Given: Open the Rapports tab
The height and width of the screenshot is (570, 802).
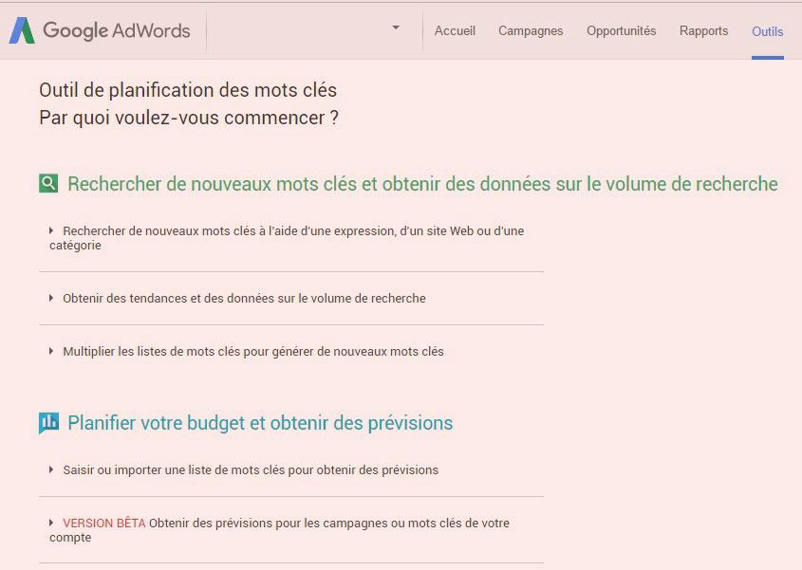Looking at the screenshot, I should point(703,31).
